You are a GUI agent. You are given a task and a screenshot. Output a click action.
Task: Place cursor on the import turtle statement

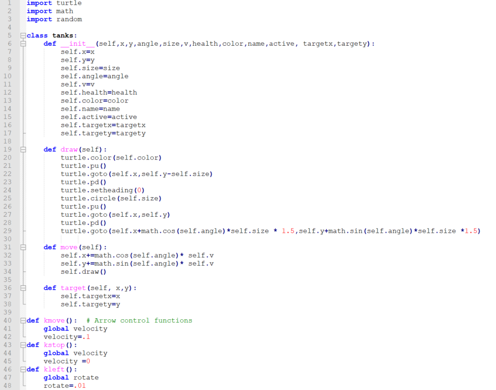coord(53,3)
